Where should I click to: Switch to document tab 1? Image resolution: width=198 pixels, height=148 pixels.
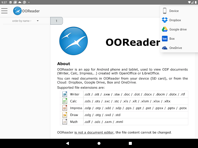coord(56,21)
